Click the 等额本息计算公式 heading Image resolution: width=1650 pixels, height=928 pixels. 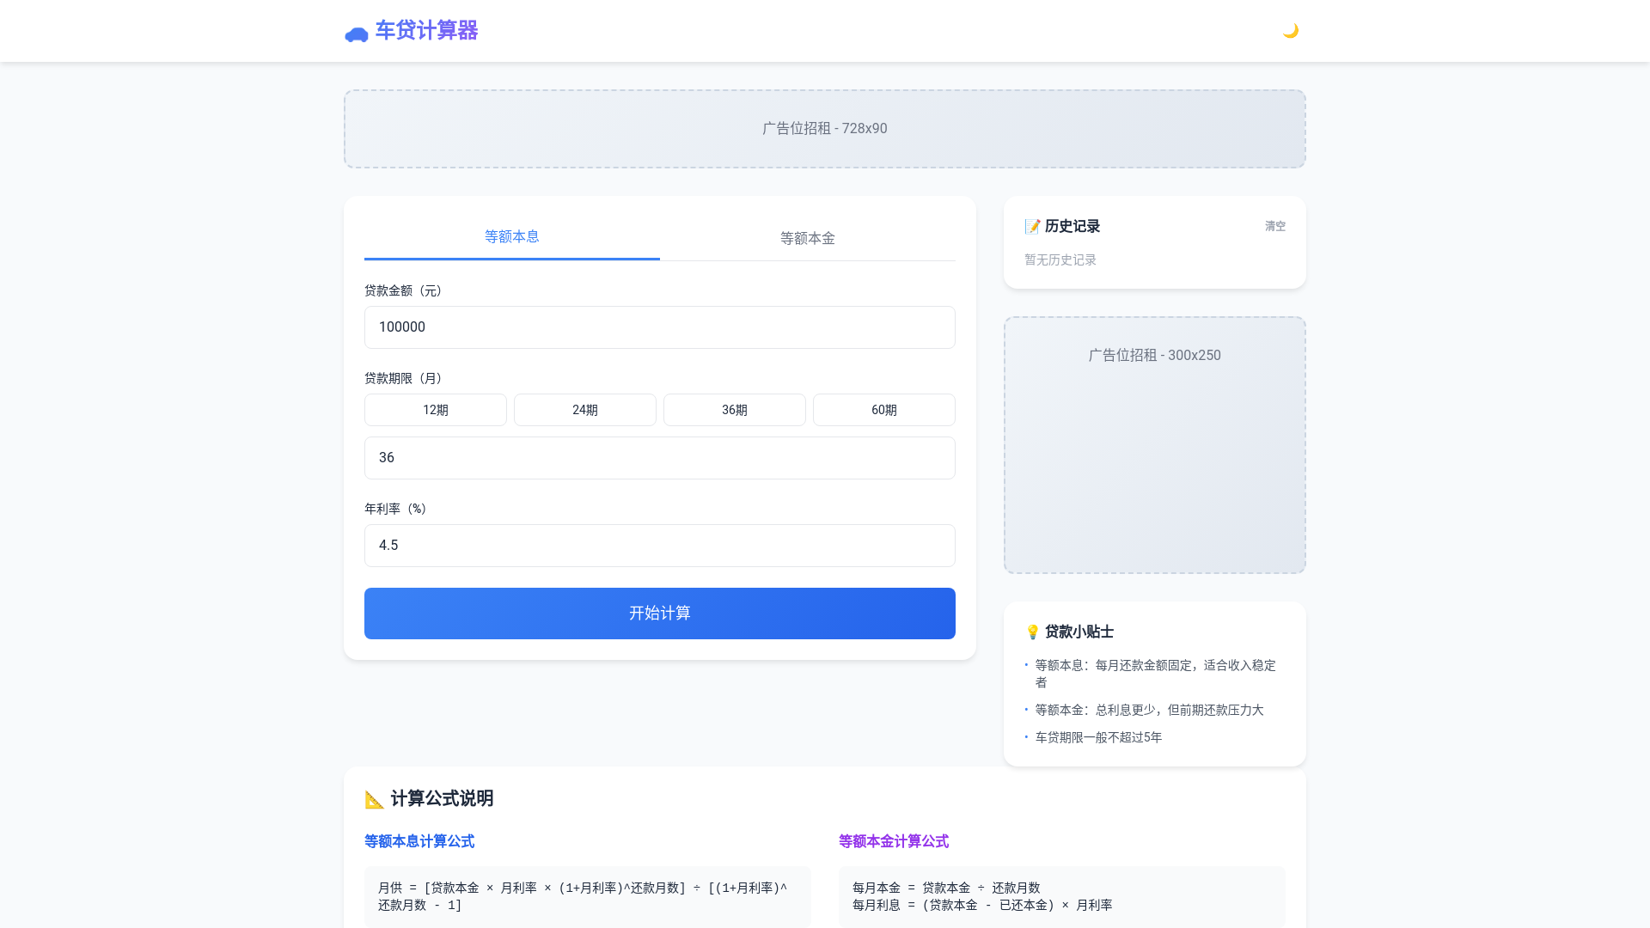pos(419,841)
